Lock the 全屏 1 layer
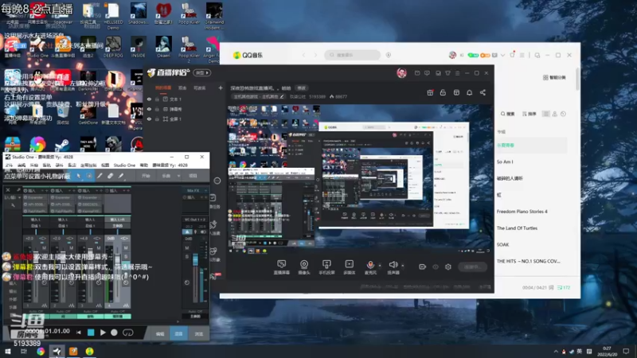The height and width of the screenshot is (358, 637). (x=157, y=119)
